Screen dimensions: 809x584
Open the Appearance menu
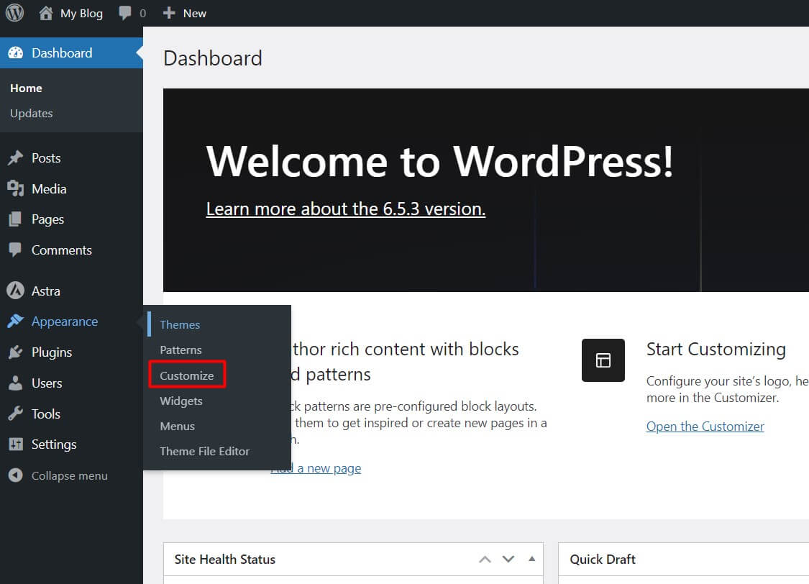[65, 321]
